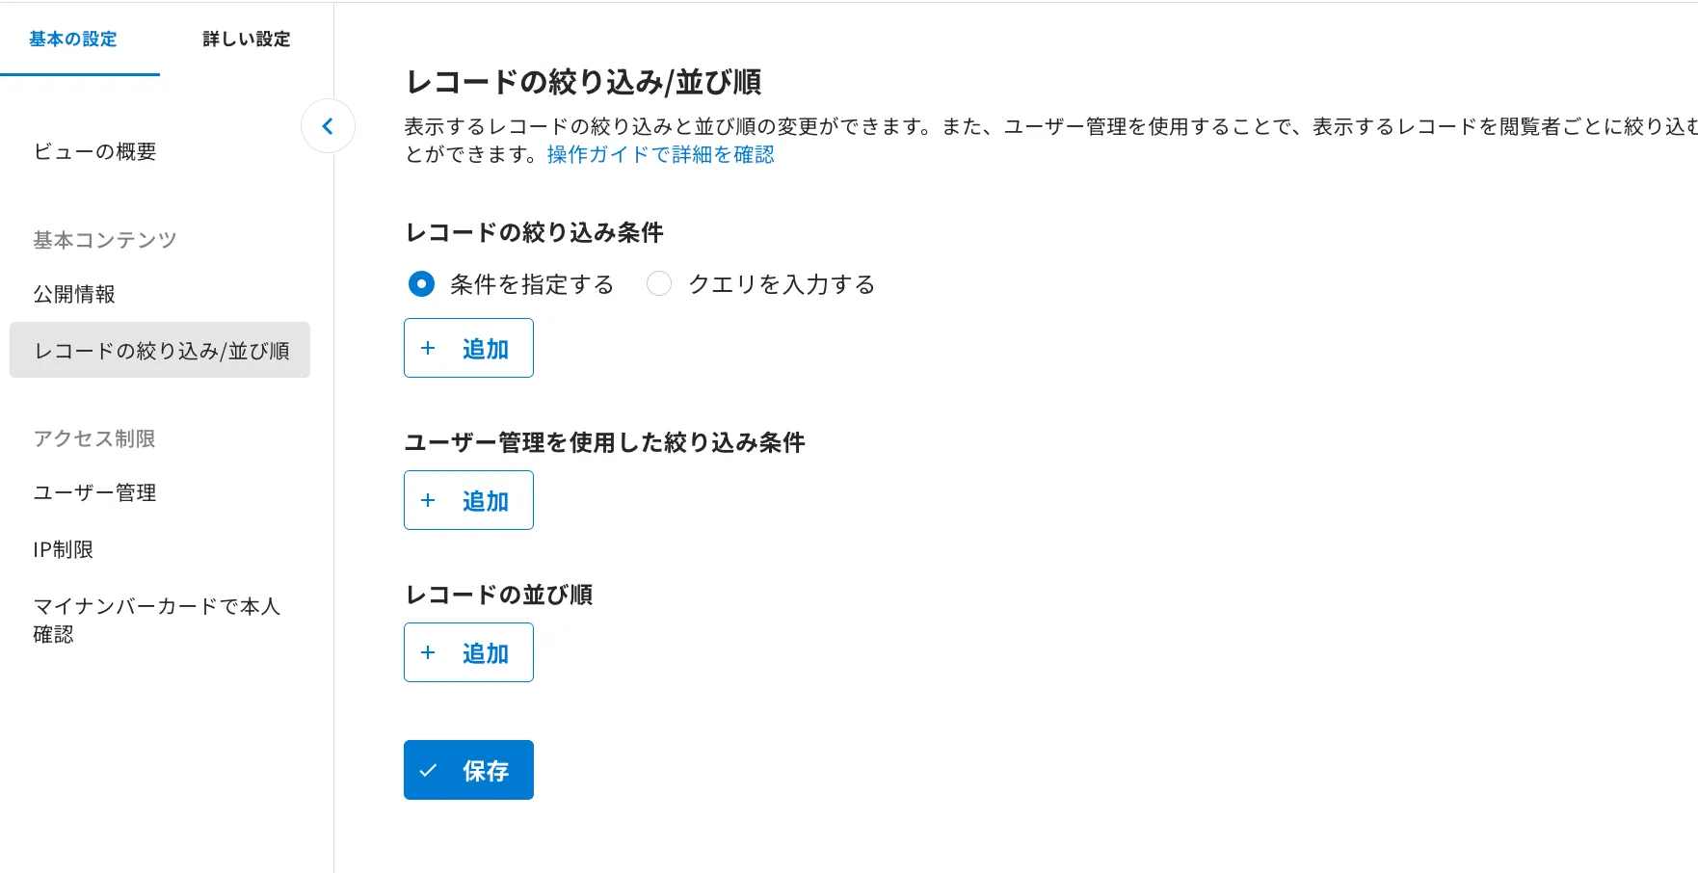Click the checkmark icon on 保存 button
Viewport: 1698px width, 873px height.
[429, 770]
